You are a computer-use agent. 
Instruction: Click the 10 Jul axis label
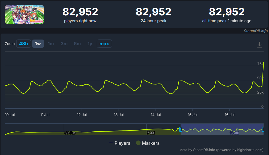pyautogui.click(x=10, y=115)
